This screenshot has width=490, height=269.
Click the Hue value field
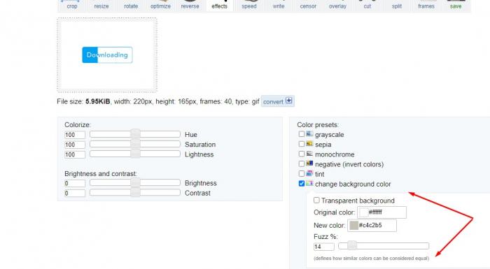pos(75,135)
